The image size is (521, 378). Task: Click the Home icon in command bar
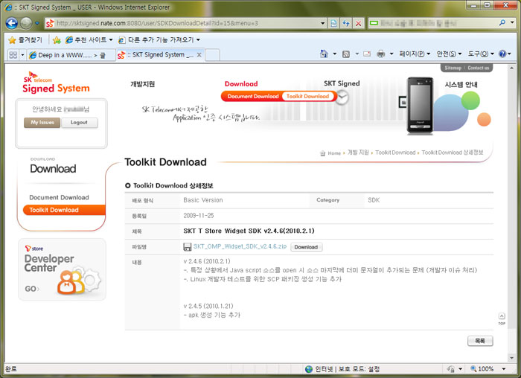(x=324, y=54)
